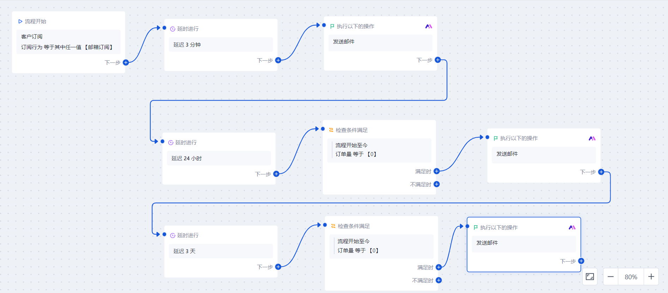Add step at 不满足时 of first condition node
Image resolution: width=668 pixels, height=293 pixels.
(x=437, y=184)
